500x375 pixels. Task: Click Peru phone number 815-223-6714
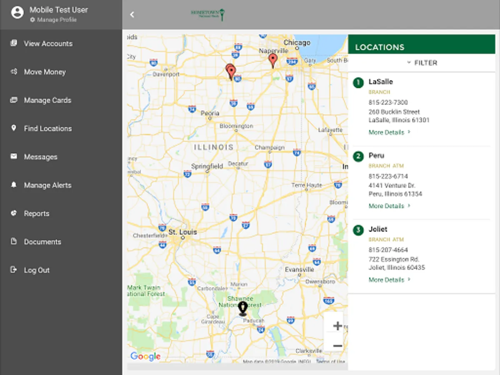coord(388,176)
